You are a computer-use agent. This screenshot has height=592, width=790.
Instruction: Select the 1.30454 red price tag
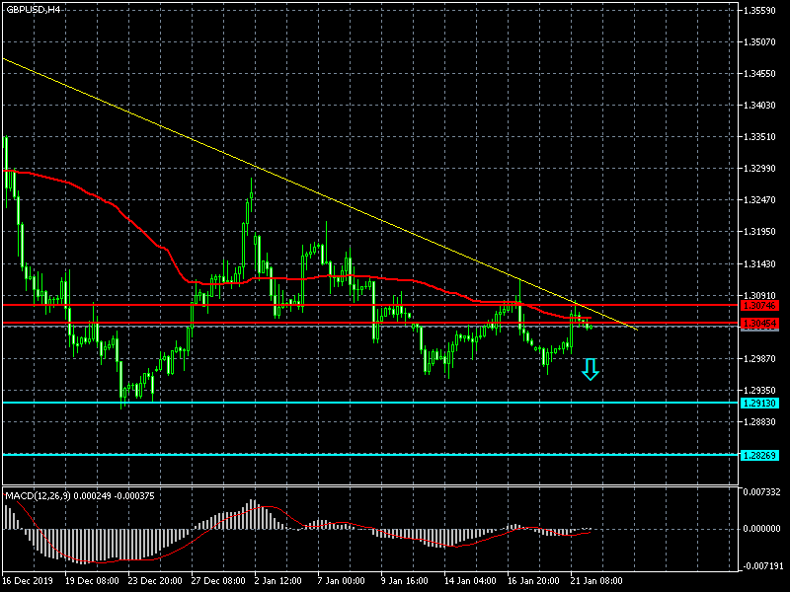(758, 324)
